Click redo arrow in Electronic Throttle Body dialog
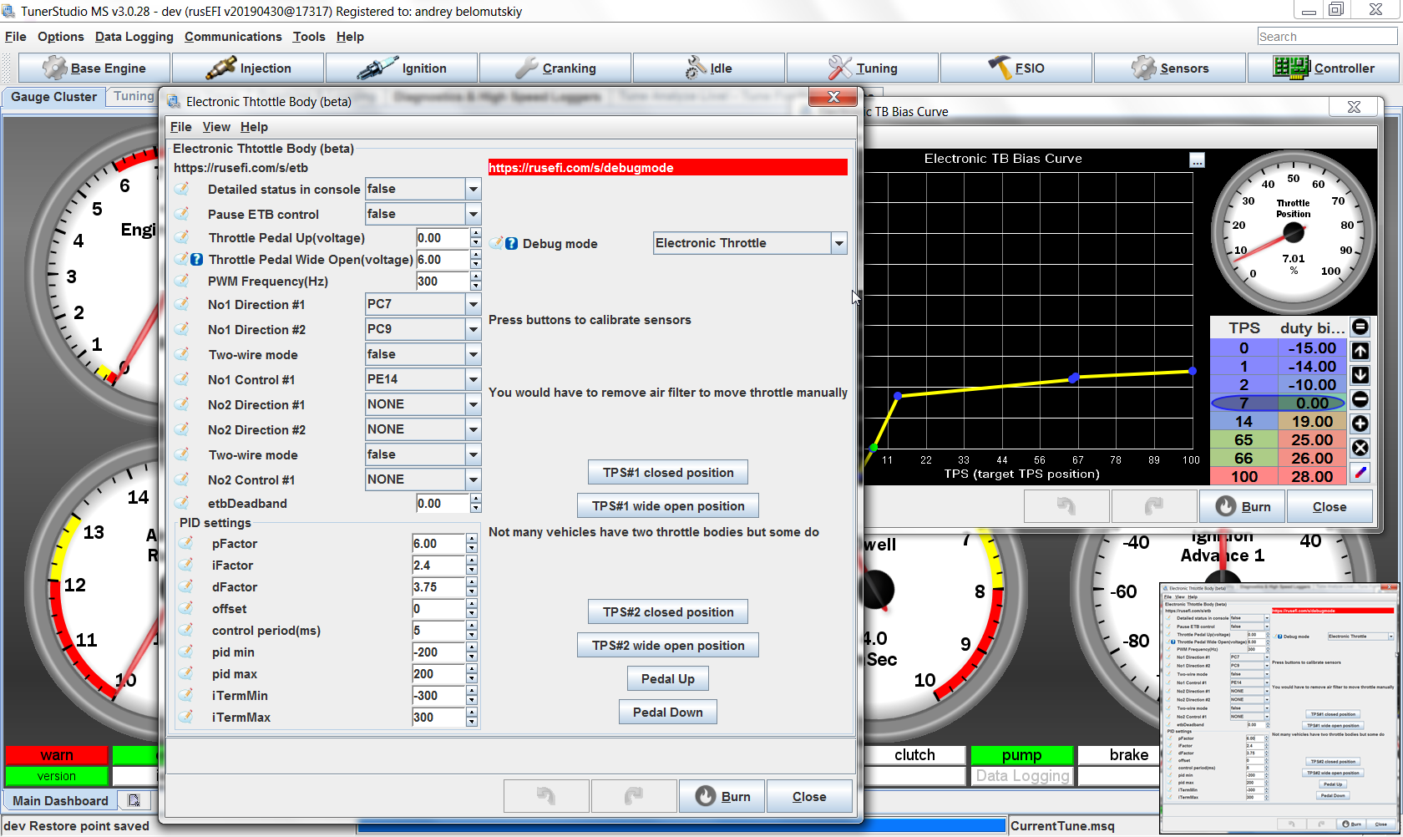 pyautogui.click(x=634, y=796)
